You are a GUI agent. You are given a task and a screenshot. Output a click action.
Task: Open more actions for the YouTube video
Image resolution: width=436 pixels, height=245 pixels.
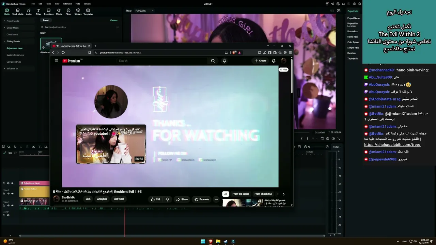[216, 199]
